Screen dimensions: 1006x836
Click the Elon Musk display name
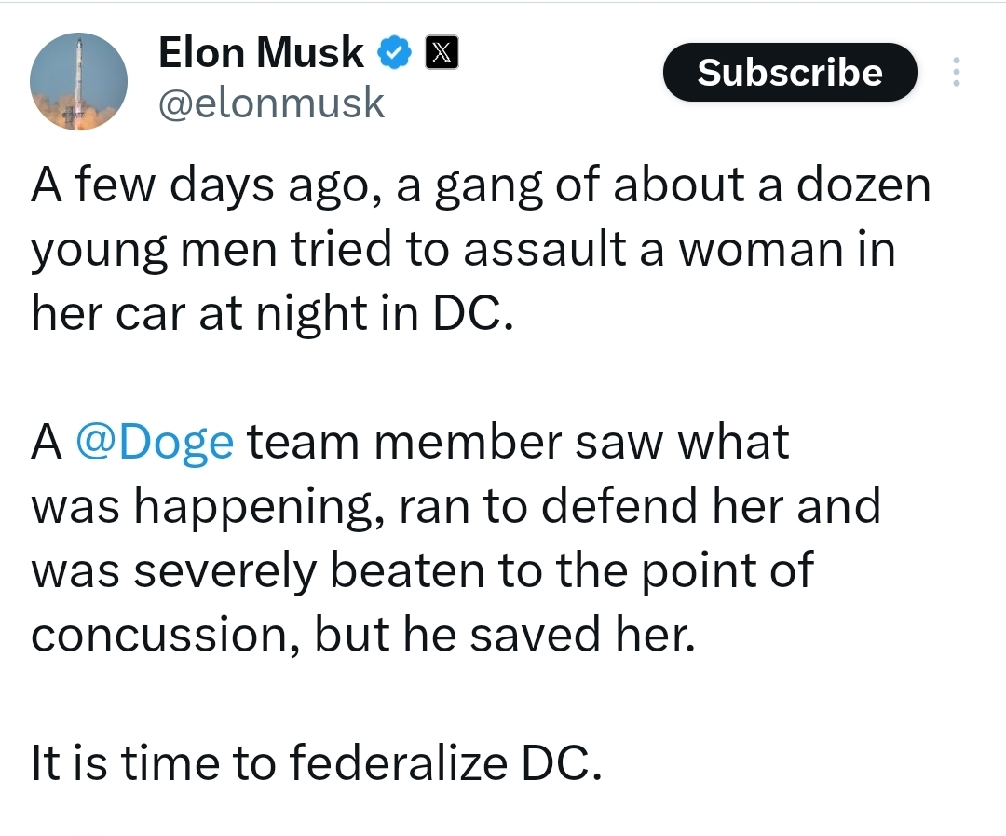tap(261, 52)
